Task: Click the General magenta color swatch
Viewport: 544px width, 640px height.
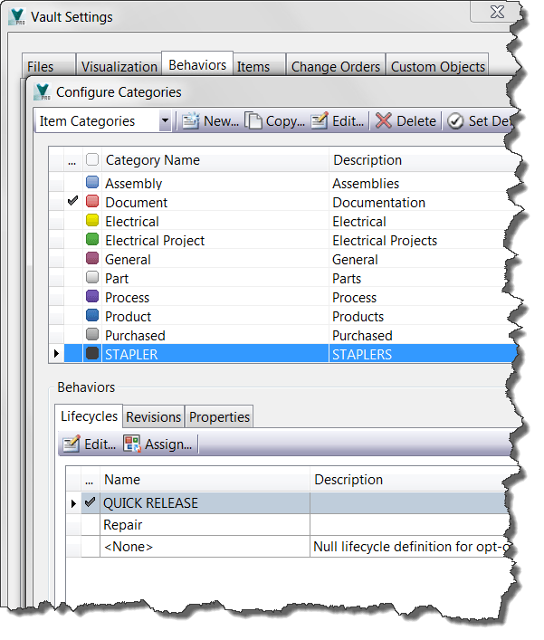Action: tap(92, 258)
